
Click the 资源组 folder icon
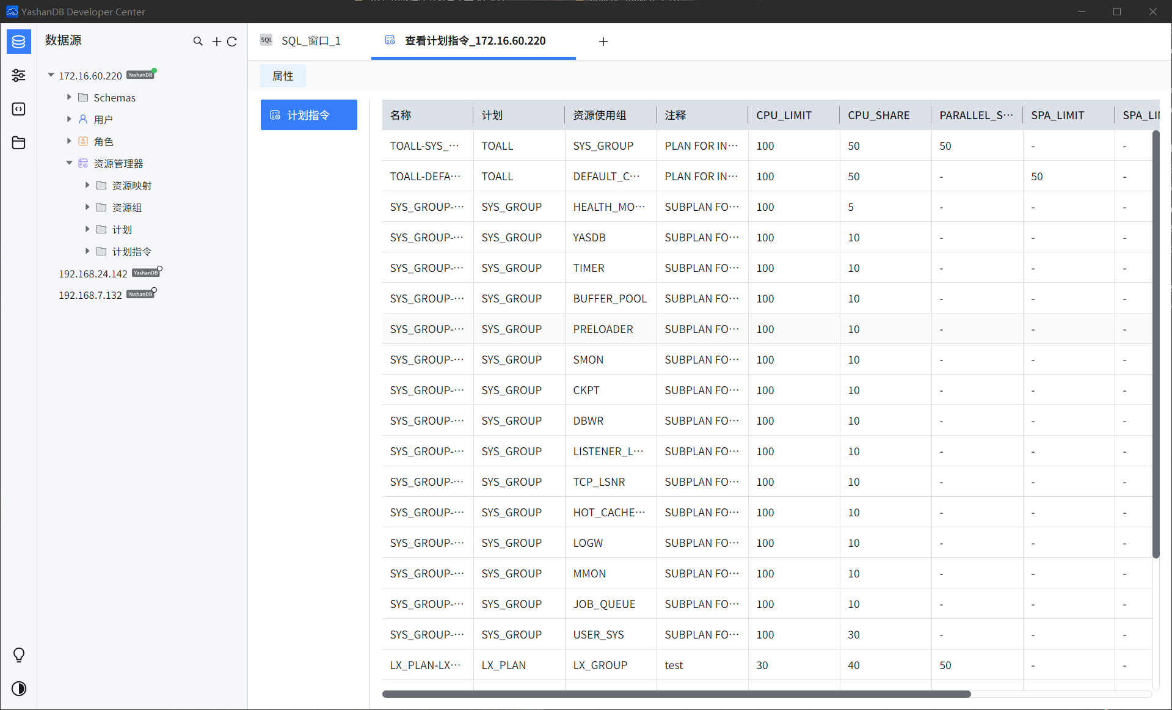click(101, 207)
